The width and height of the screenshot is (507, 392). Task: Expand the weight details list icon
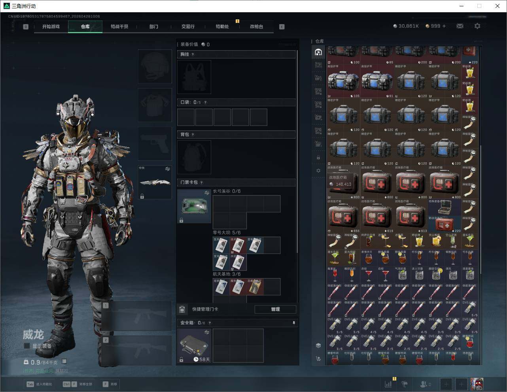[64, 362]
